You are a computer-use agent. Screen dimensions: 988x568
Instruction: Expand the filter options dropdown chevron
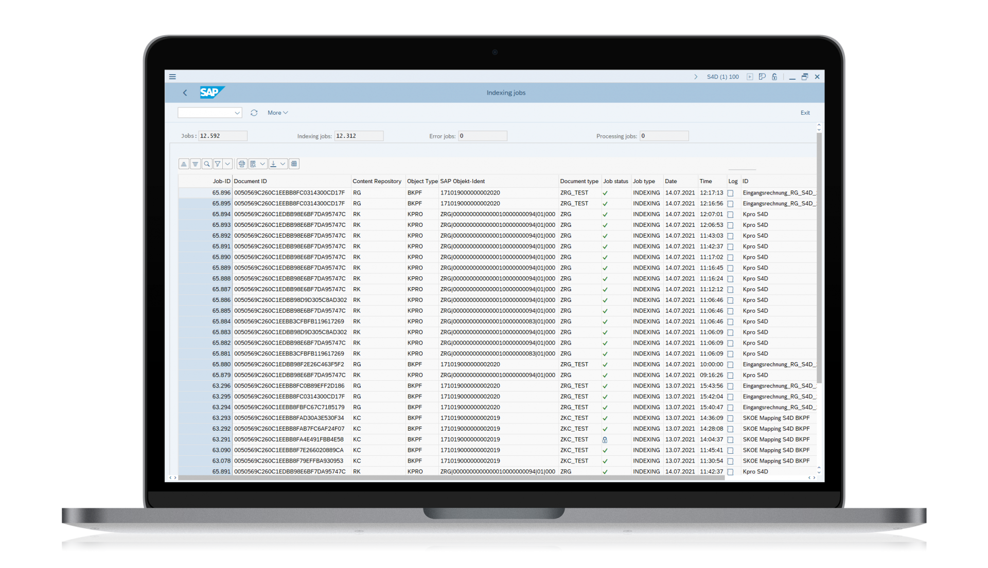click(227, 164)
